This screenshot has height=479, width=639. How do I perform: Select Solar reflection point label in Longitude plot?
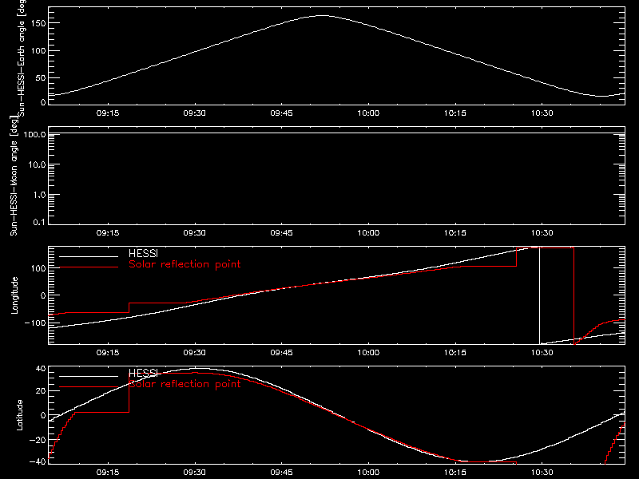point(185,264)
